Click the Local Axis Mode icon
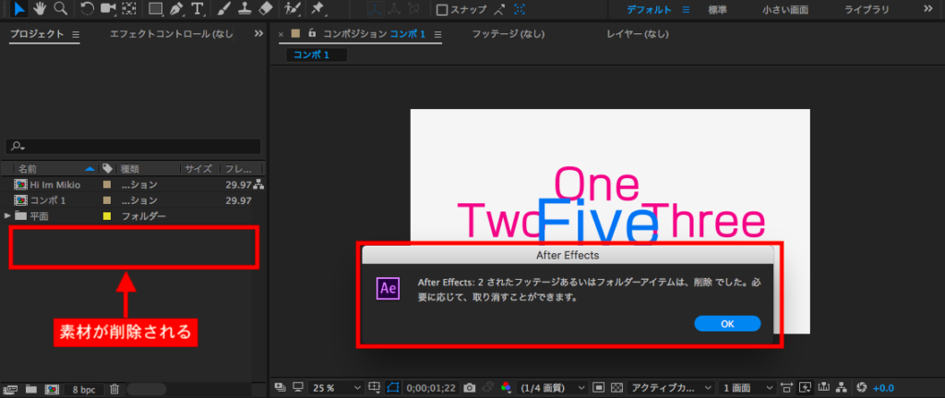945x398 pixels. 377,9
